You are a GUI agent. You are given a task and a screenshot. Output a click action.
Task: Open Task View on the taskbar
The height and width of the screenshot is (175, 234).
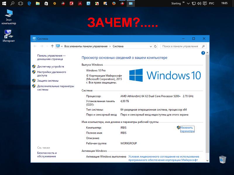20,3
